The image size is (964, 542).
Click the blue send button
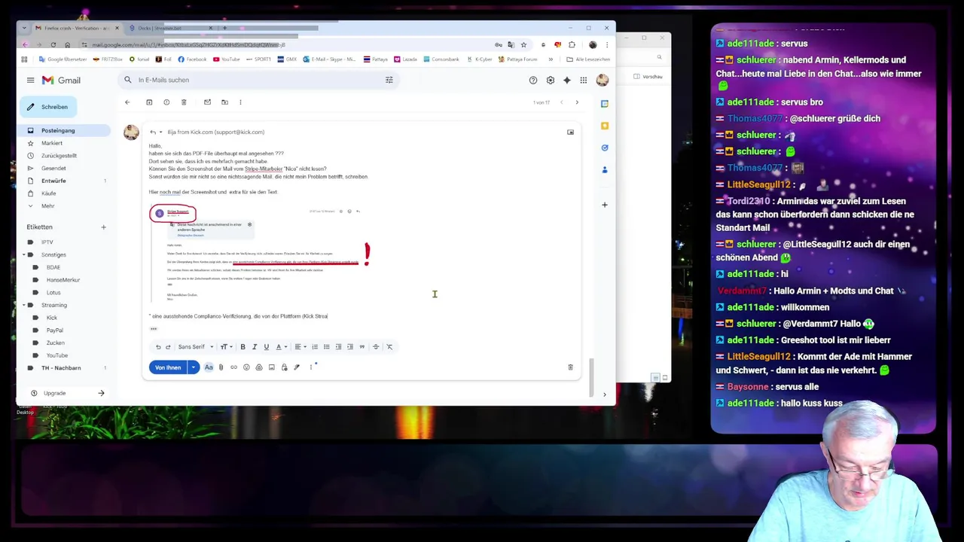click(x=168, y=367)
